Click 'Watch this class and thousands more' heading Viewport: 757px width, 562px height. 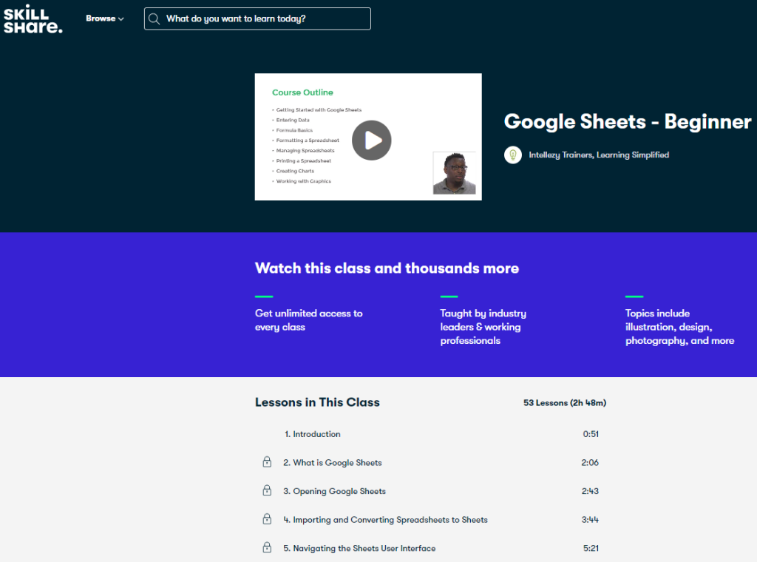coord(387,268)
